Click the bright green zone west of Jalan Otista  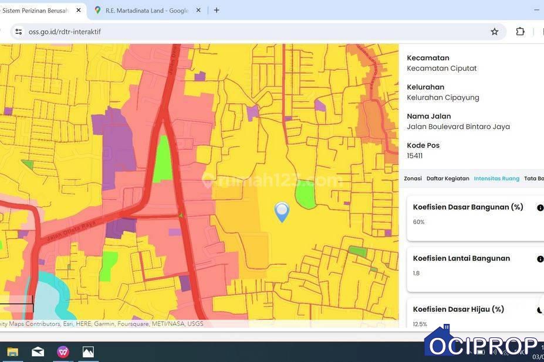164,157
